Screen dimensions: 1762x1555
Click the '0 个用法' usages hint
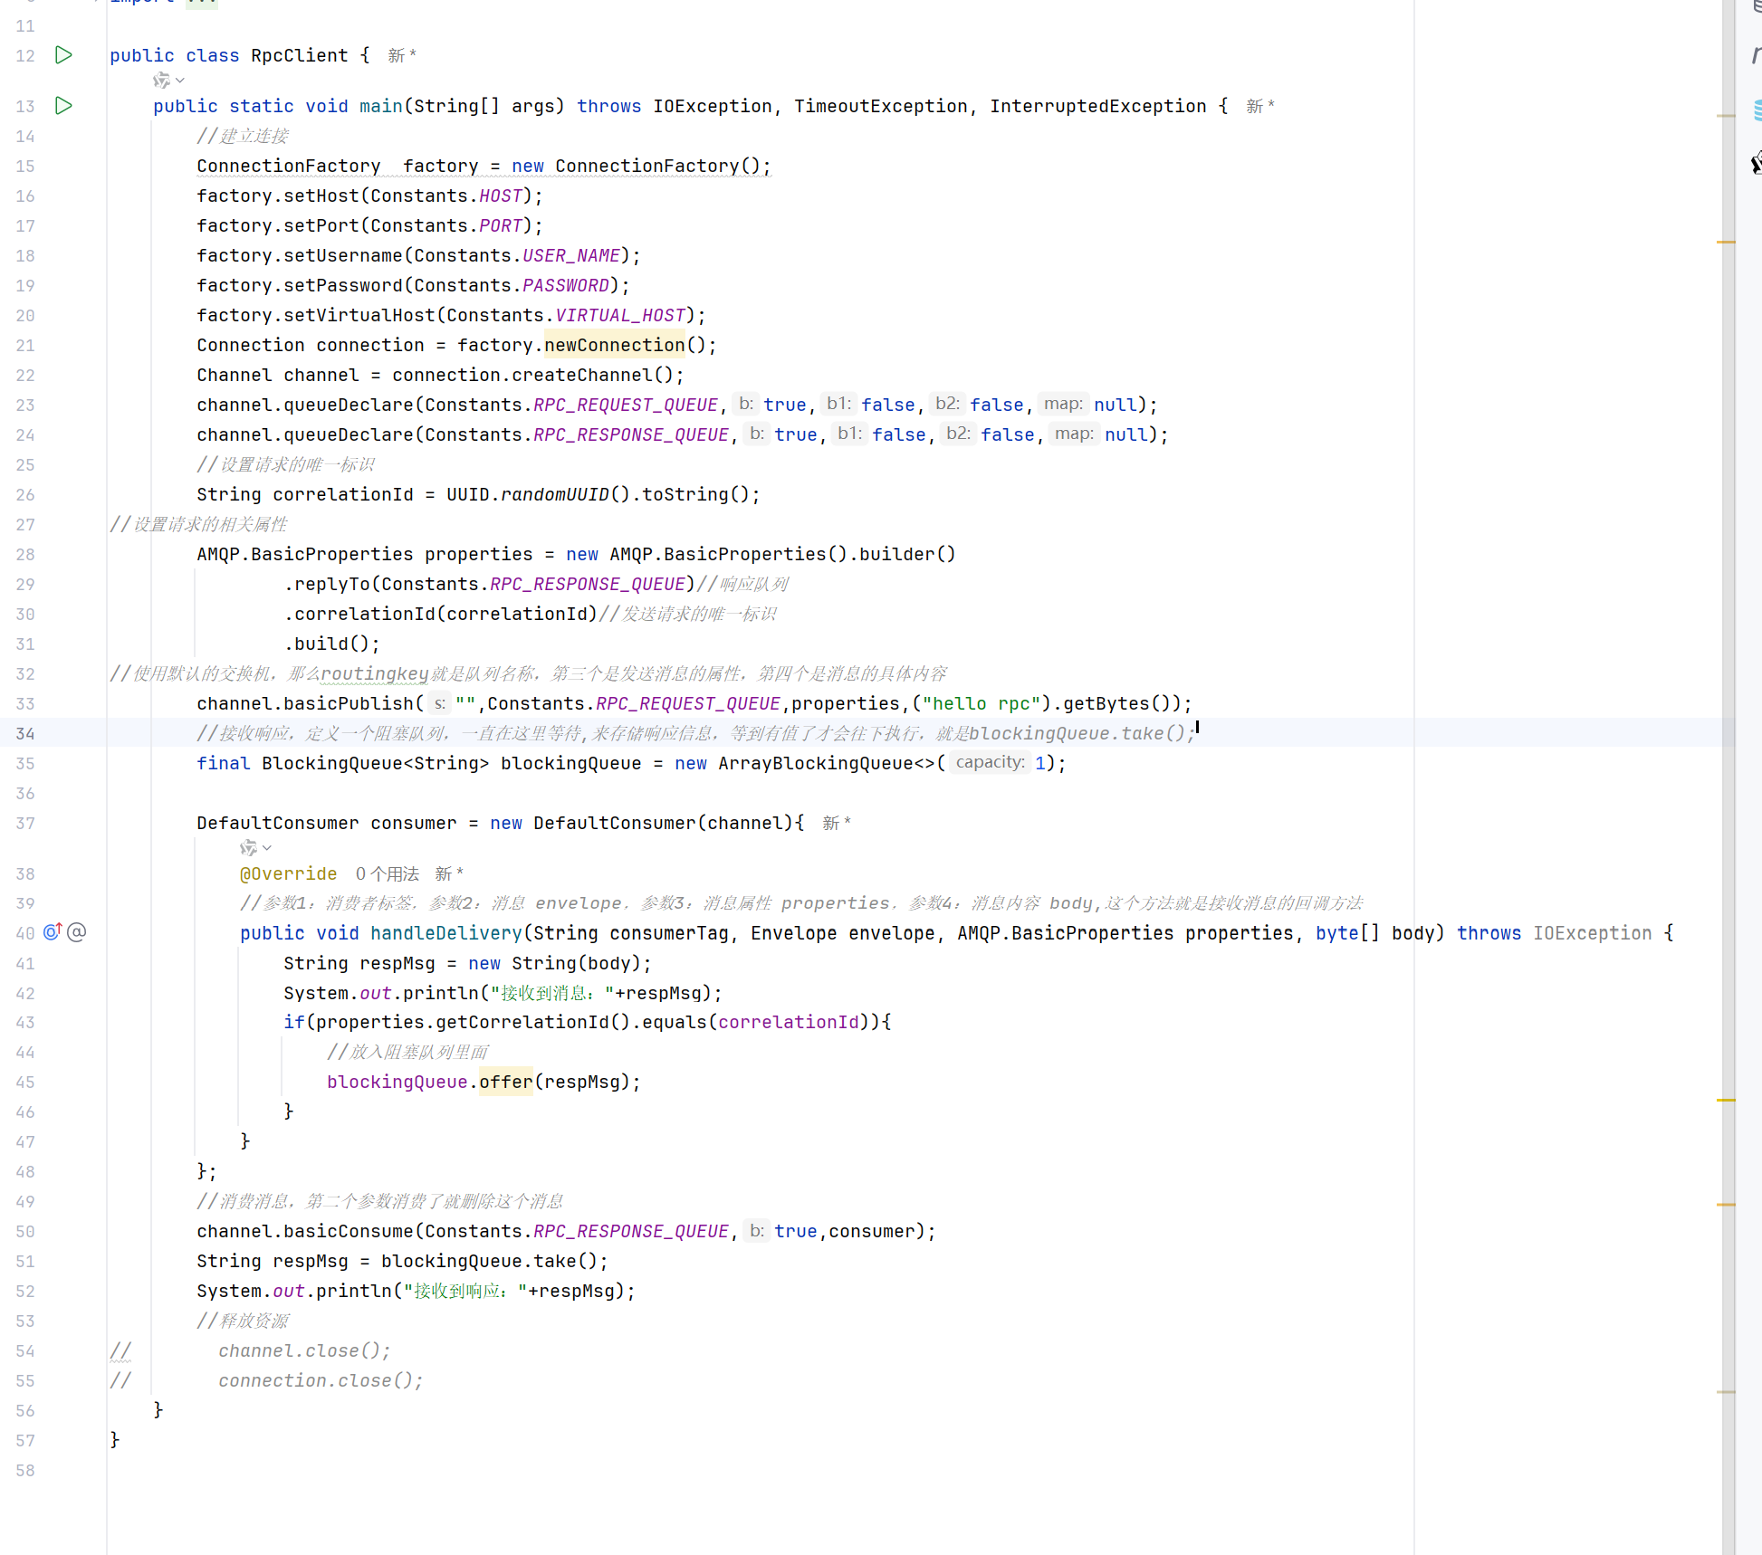click(x=387, y=873)
